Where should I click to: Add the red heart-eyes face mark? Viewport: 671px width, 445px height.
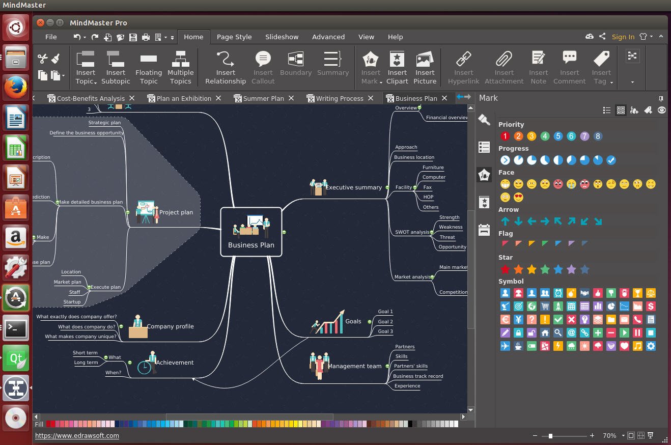[x=518, y=198]
